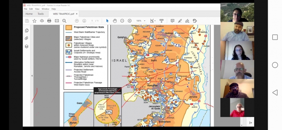This screenshot has height=130, width=282.
Task: Select video tile of man in plaid shirt
Action: point(237,88)
